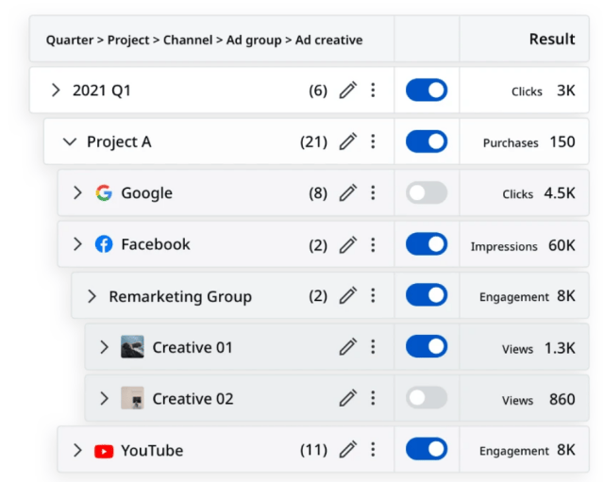Expand the Facebook row chevron
This screenshot has height=482, width=604.
(77, 244)
